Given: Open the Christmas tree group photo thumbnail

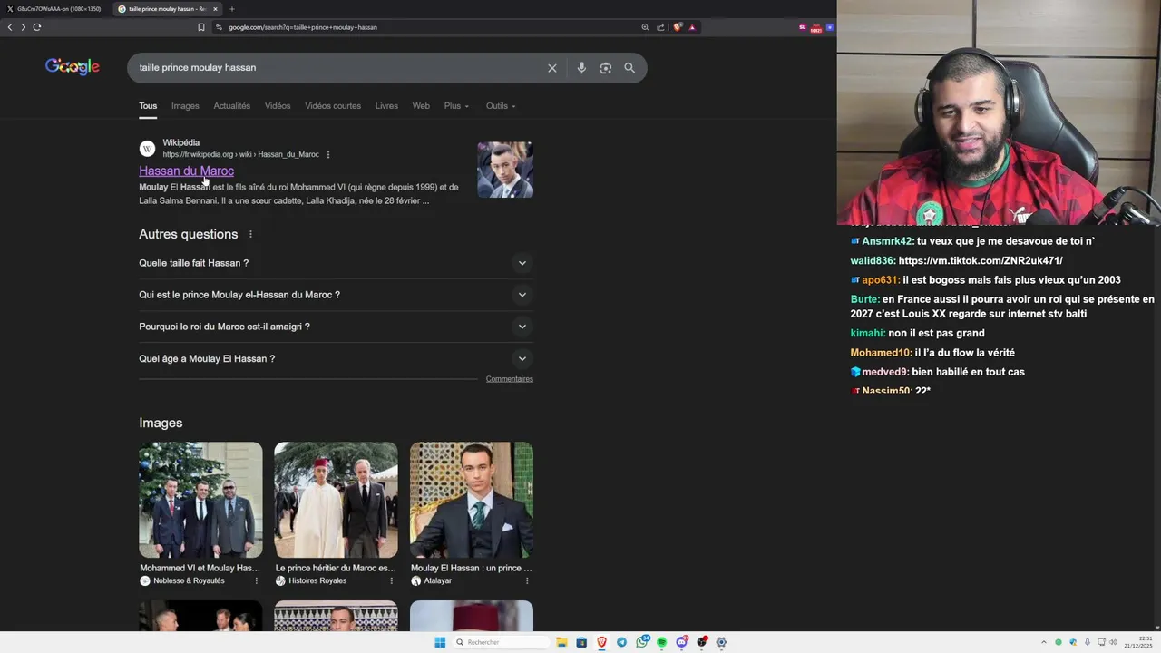Looking at the screenshot, I should coord(200,500).
